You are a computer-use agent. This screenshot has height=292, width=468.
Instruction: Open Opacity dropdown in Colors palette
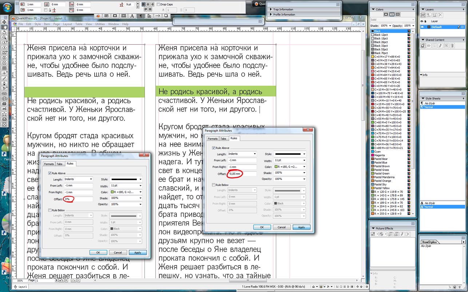point(413,26)
